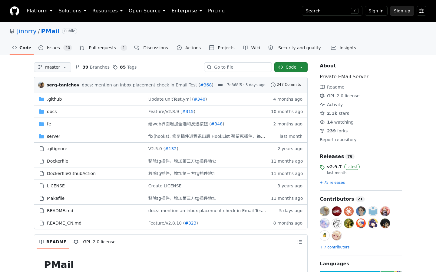Screen dimensions: 436x272
Task: Open the MARVEL contributor avatar
Action: 337,211
